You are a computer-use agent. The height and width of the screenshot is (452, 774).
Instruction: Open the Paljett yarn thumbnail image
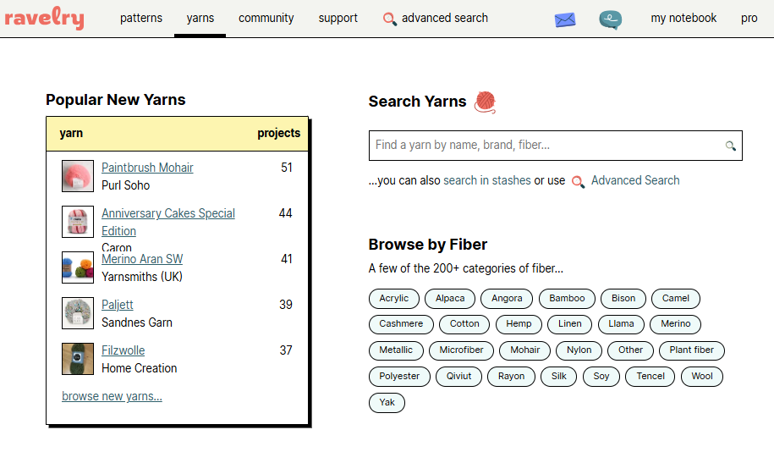click(78, 313)
